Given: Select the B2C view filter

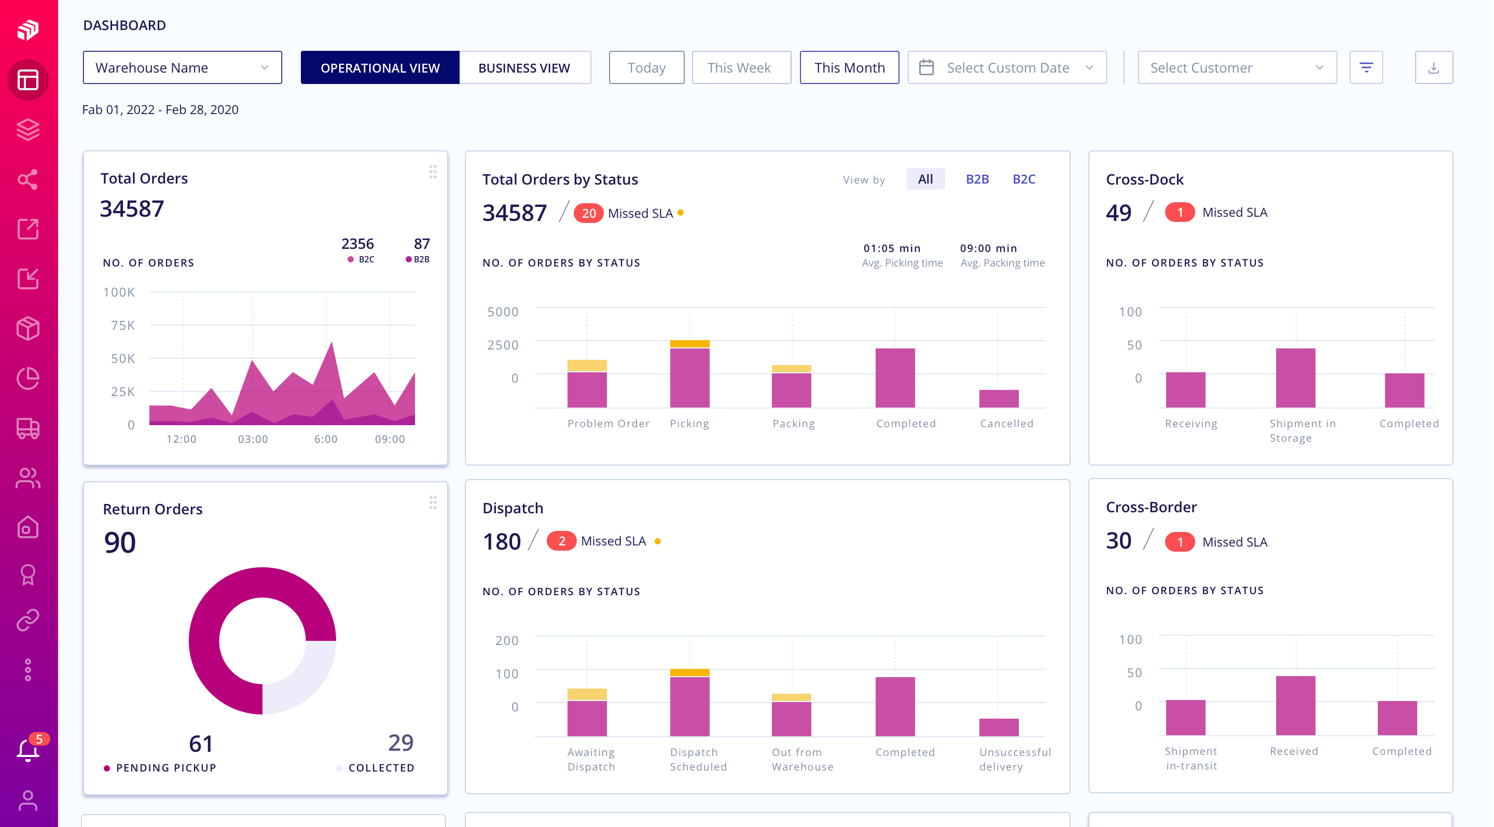Looking at the screenshot, I should pyautogui.click(x=1023, y=179).
